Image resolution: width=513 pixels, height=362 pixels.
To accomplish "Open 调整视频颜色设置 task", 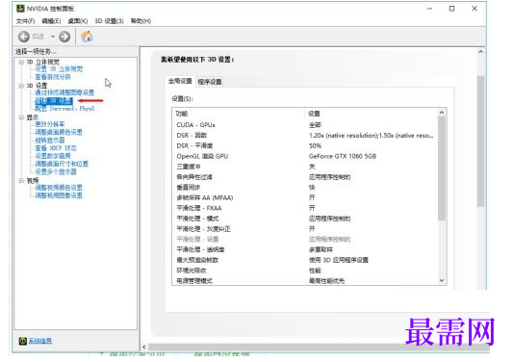I will click(x=59, y=188).
